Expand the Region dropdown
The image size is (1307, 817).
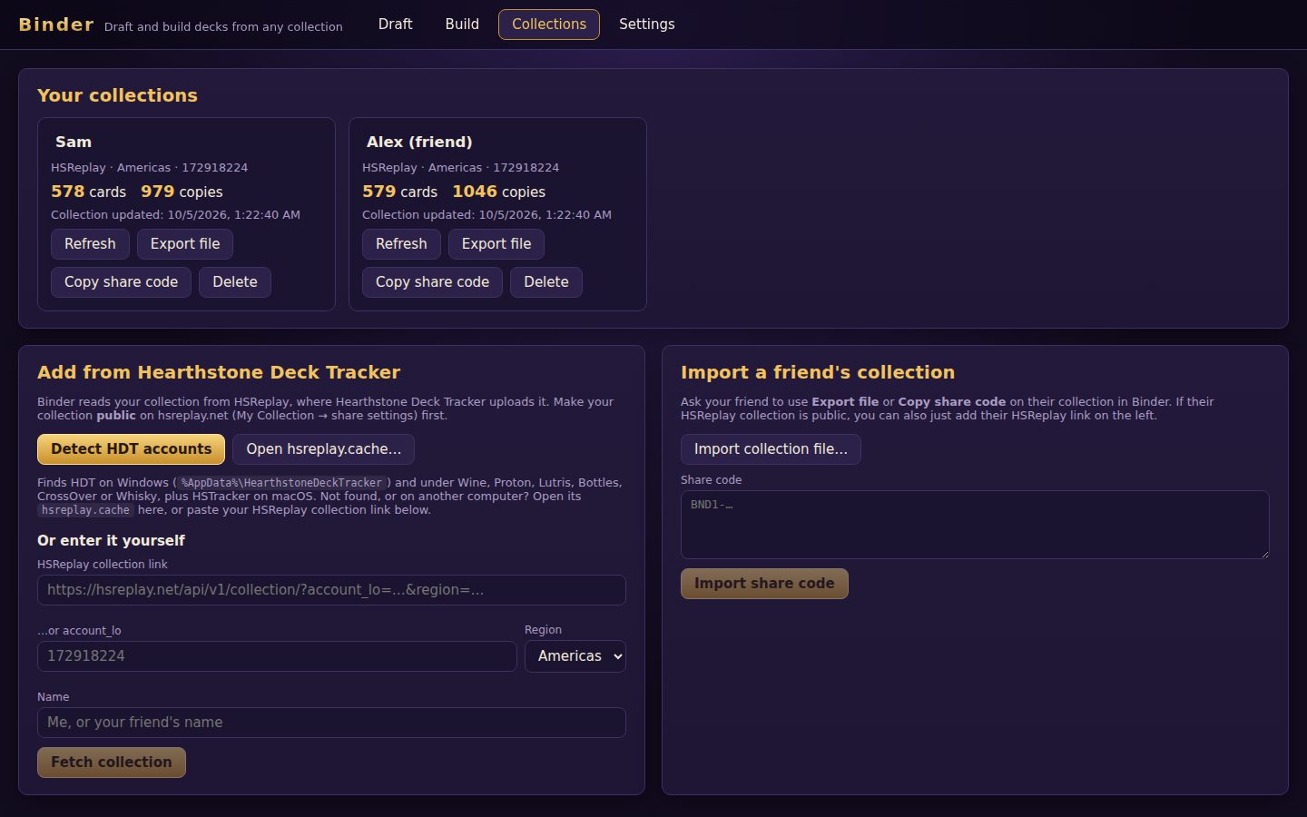pos(575,656)
